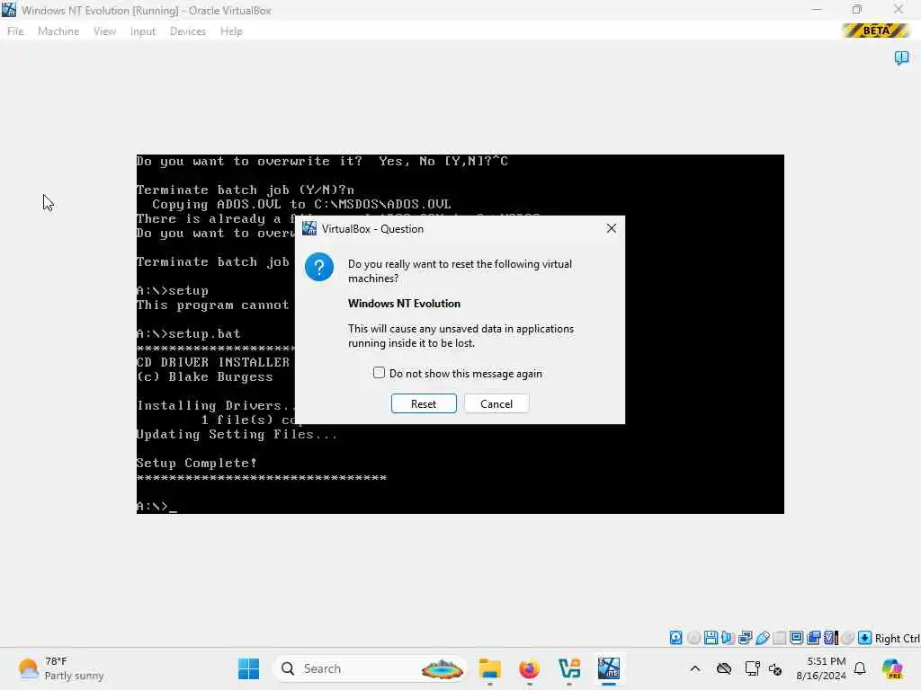The width and height of the screenshot is (921, 690).
Task: Click the VirtualBox window title icon
Action: [x=9, y=10]
